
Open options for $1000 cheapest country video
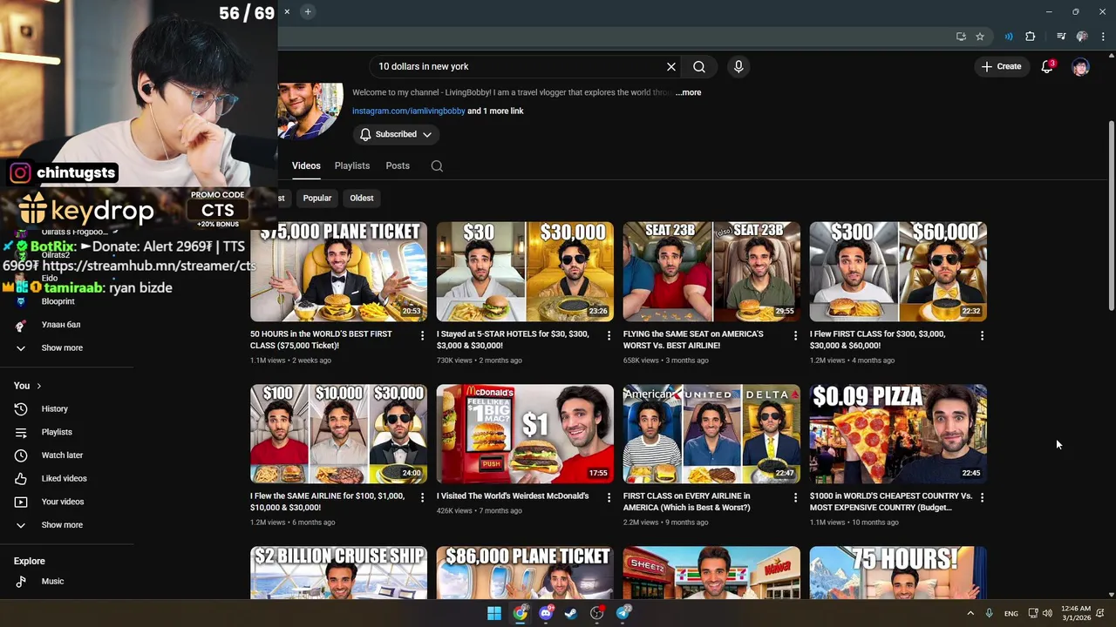[x=983, y=497]
